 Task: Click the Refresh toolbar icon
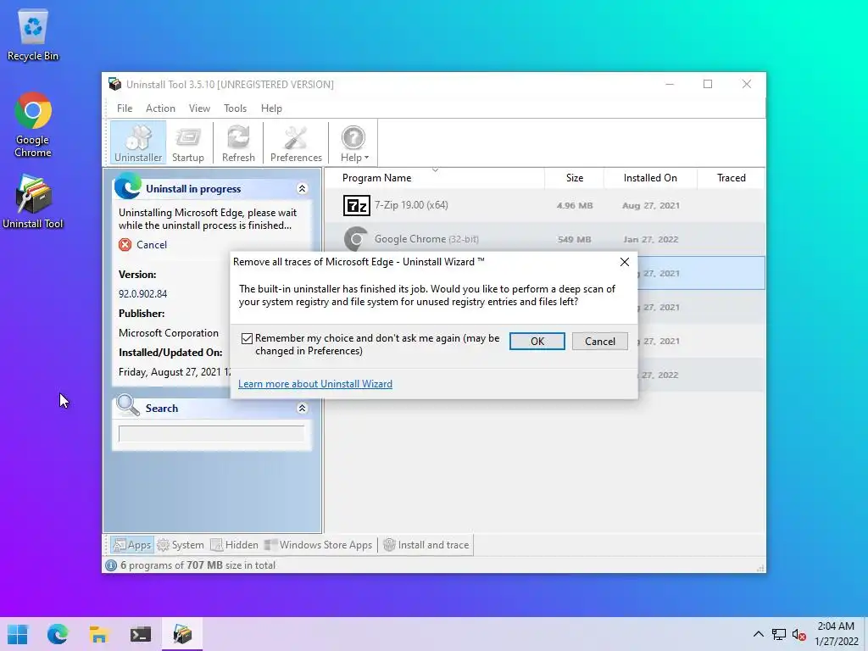tap(238, 142)
